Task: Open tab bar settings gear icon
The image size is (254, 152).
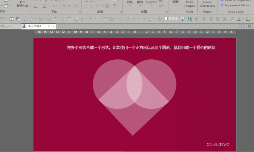Action: pos(250,26)
